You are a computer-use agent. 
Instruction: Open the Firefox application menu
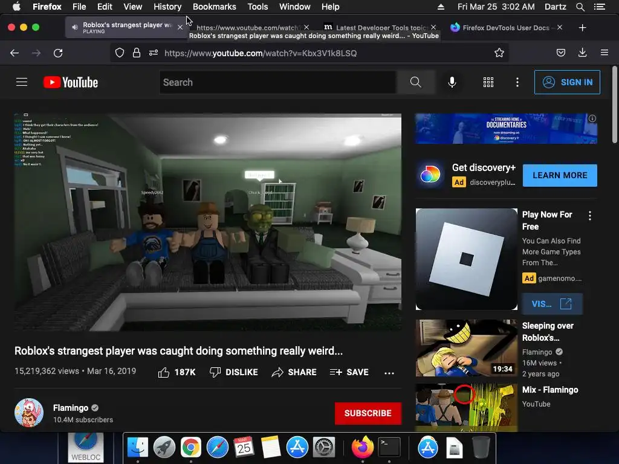pos(604,53)
